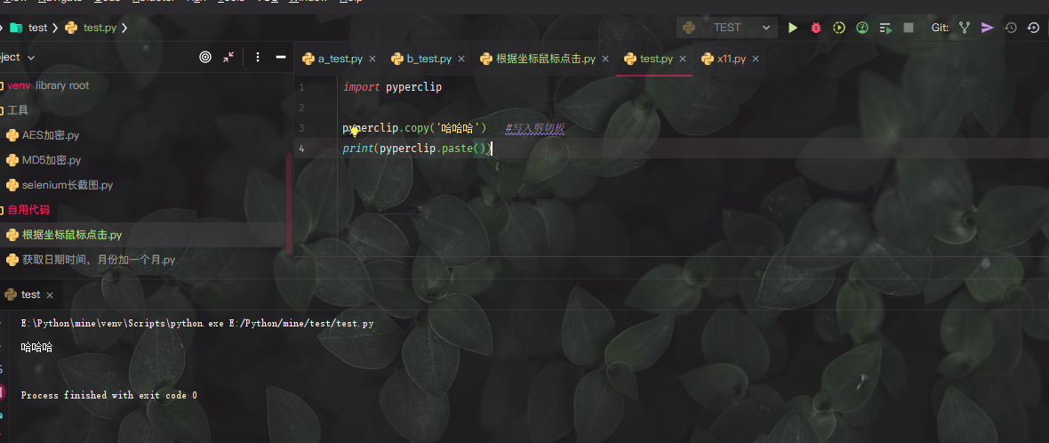Click line number 3 in the gutter
1049x443 pixels.
[301, 128]
